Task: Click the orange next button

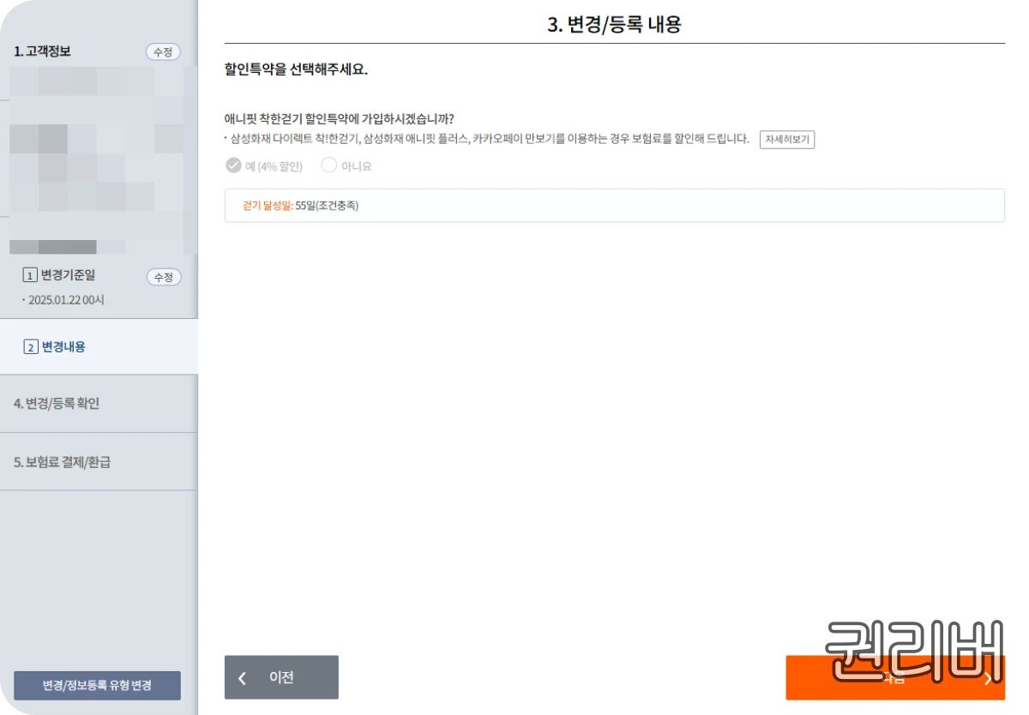Action: pos(895,678)
